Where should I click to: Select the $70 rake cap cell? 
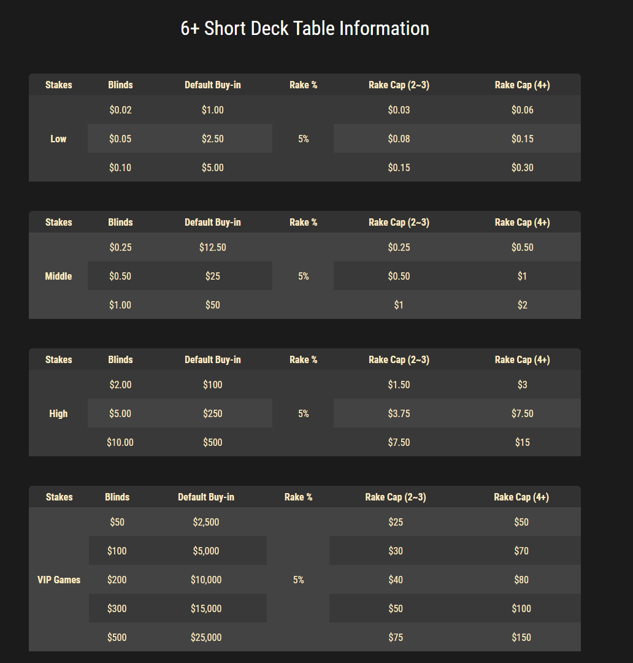pyautogui.click(x=521, y=551)
